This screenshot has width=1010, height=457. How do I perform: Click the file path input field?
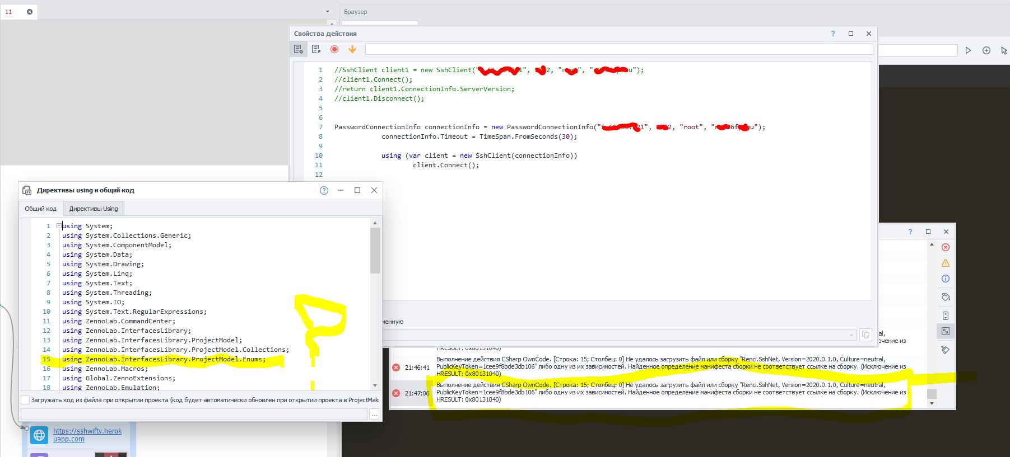pyautogui.click(x=194, y=414)
